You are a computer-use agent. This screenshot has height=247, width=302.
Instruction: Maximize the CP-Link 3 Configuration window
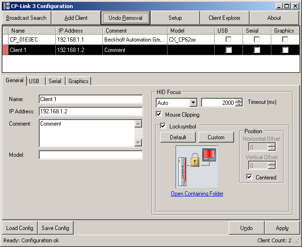286,6
